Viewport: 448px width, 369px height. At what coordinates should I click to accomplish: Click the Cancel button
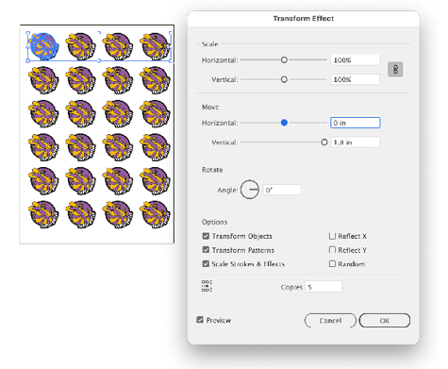(330, 321)
